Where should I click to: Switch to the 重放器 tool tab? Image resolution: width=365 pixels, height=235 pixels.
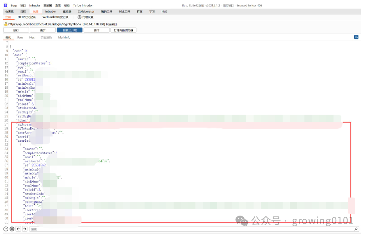[67, 11]
